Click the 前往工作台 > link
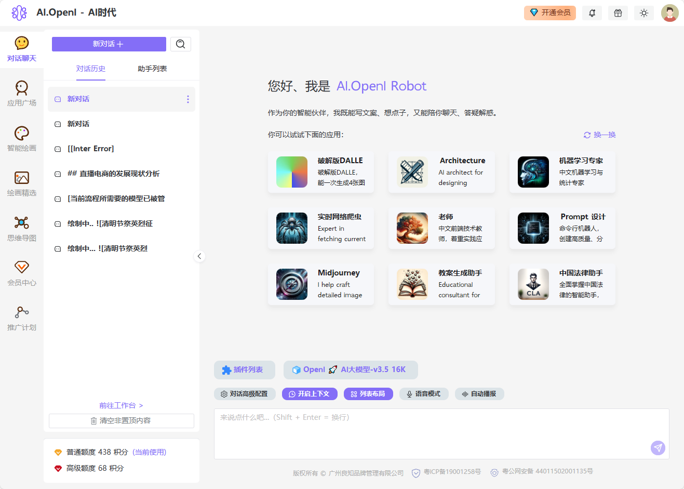684x489 pixels. [x=121, y=405]
